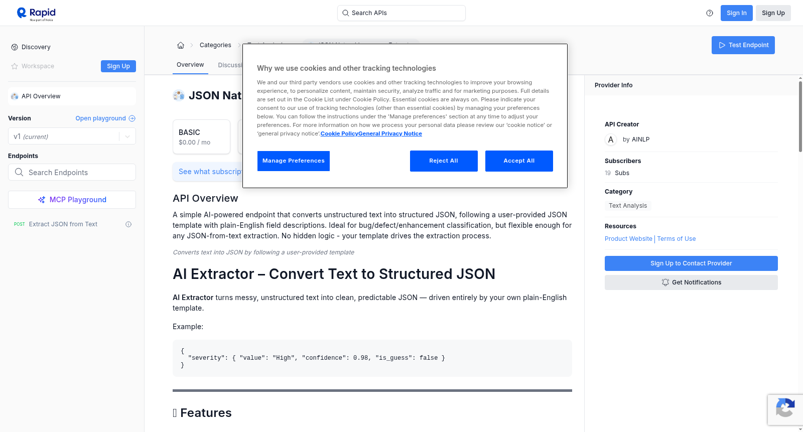Open the Cookie Policy link

click(339, 133)
